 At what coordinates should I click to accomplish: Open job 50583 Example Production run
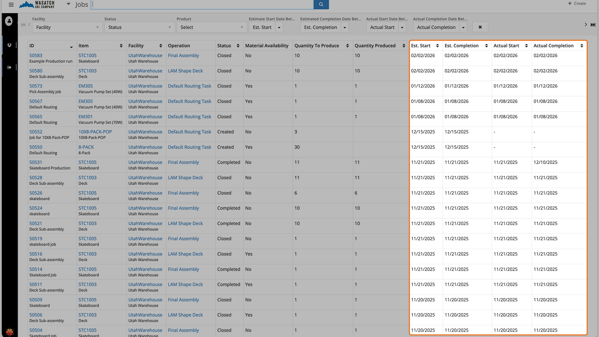pyautogui.click(x=36, y=55)
